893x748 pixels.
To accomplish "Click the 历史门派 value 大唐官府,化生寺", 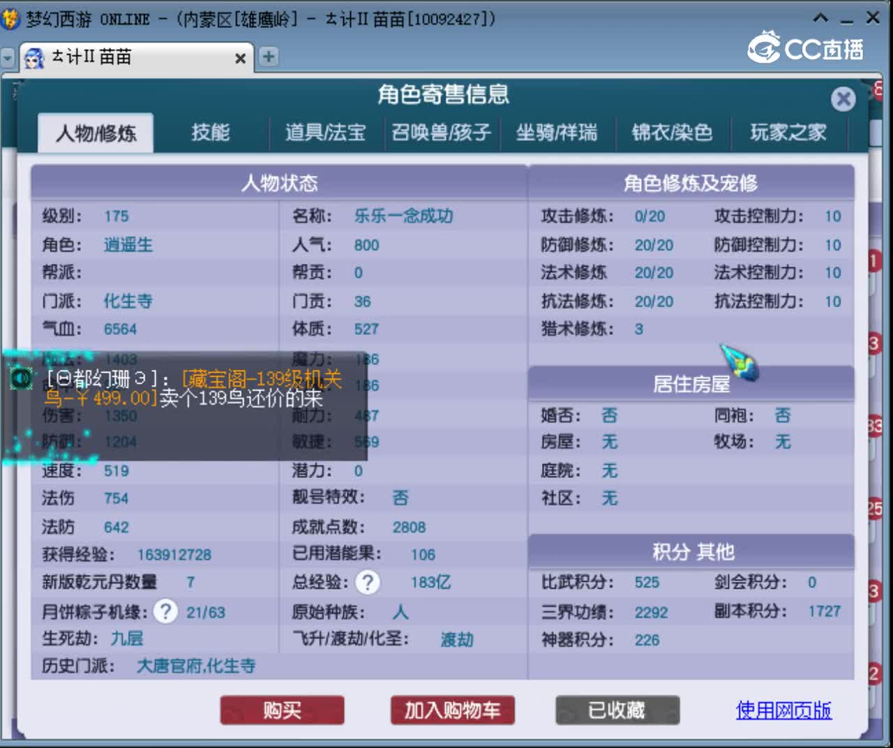I will coord(196,666).
